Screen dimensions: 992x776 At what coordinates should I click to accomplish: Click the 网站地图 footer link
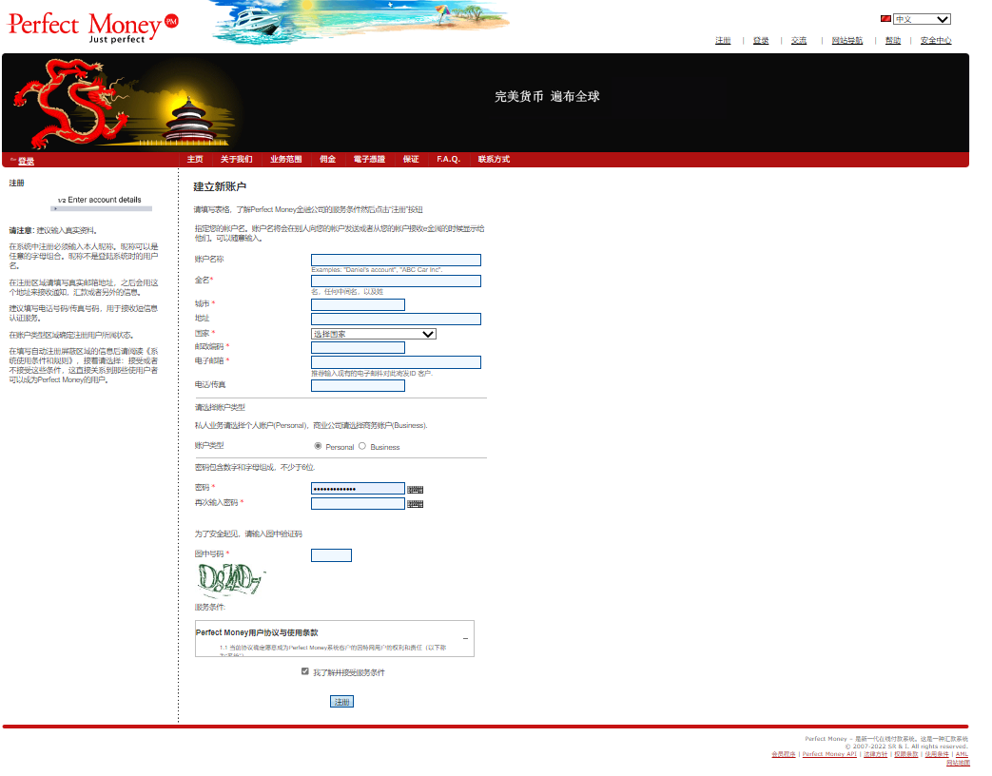(x=958, y=762)
